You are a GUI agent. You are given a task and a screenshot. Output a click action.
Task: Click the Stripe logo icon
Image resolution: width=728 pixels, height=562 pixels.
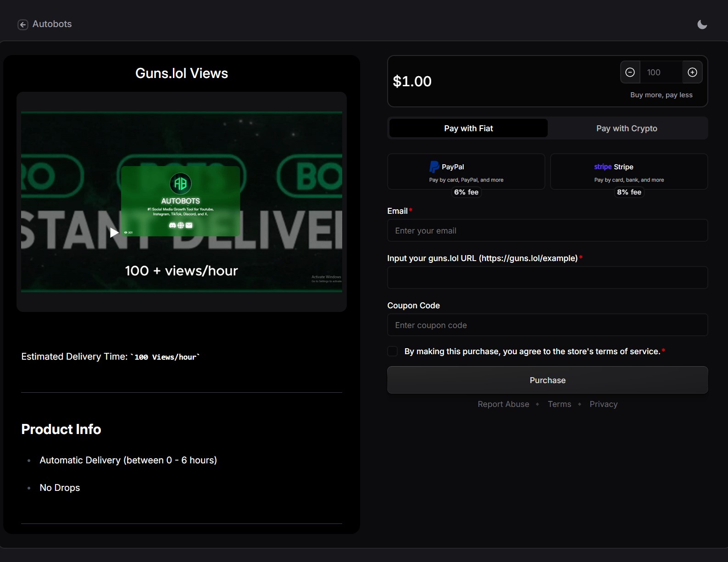[x=602, y=167]
